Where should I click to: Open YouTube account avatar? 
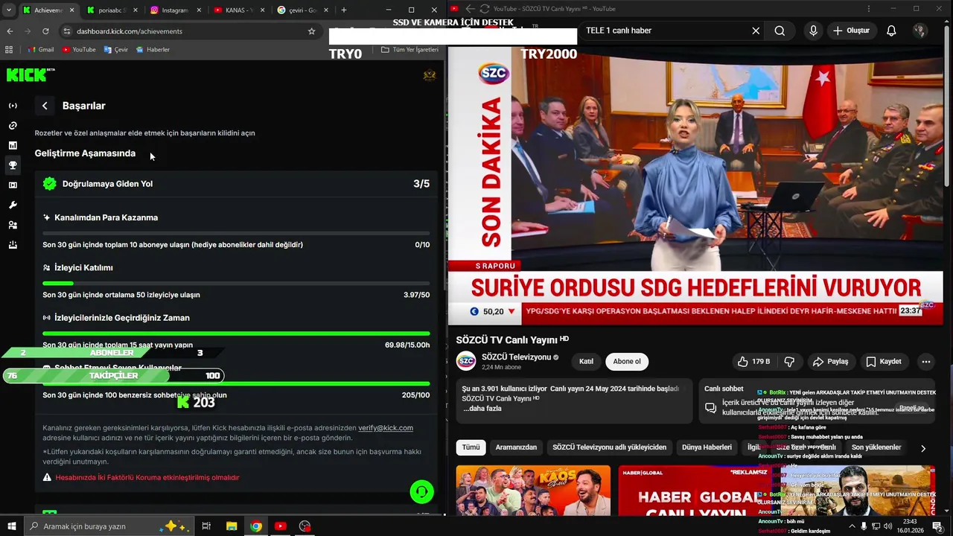tap(920, 31)
